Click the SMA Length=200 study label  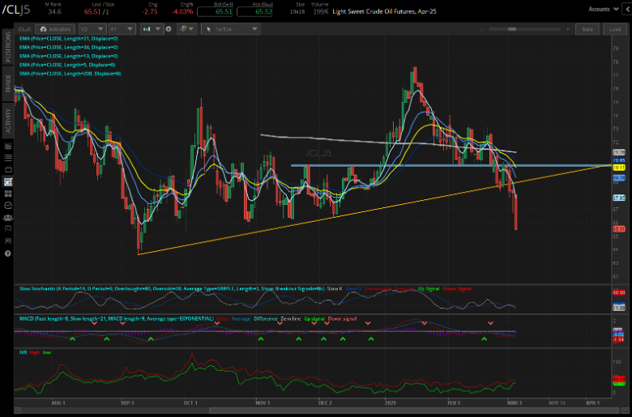tap(70, 74)
